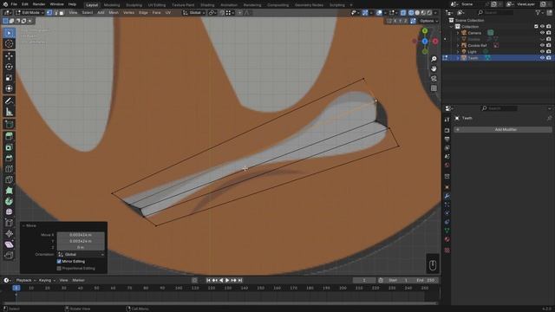Jump to the timeline start frame

[x=208, y=281]
